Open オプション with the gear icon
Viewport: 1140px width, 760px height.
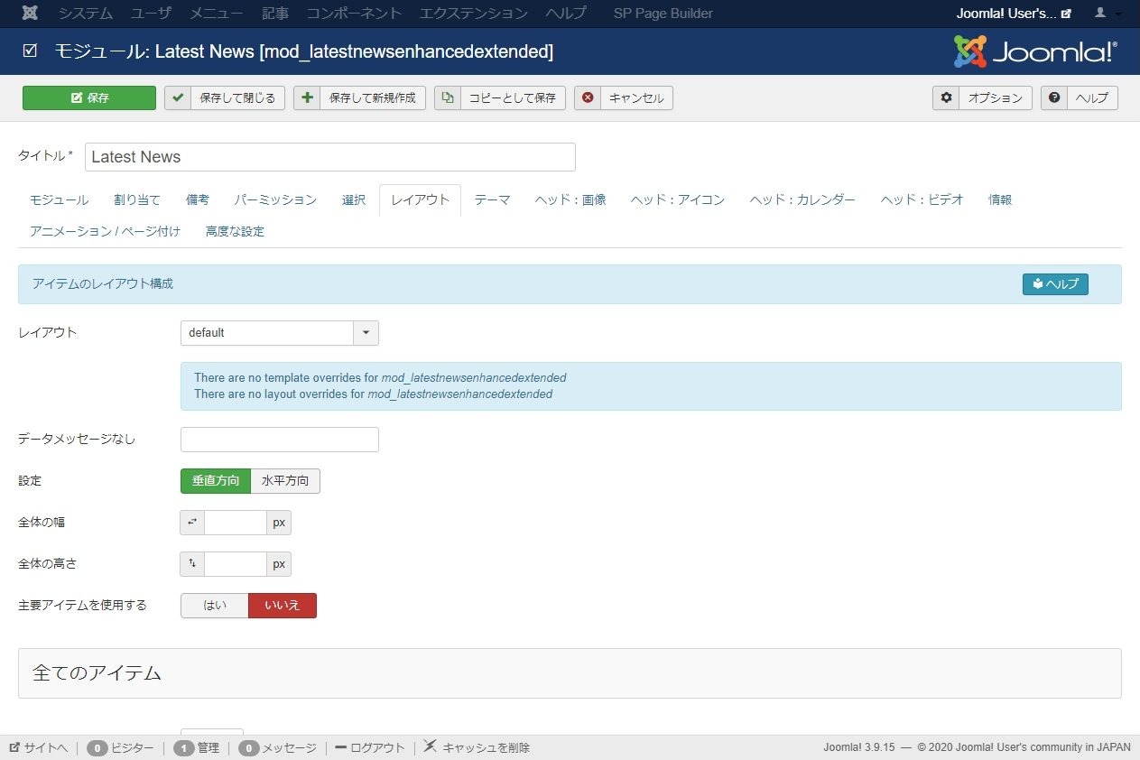tap(982, 98)
